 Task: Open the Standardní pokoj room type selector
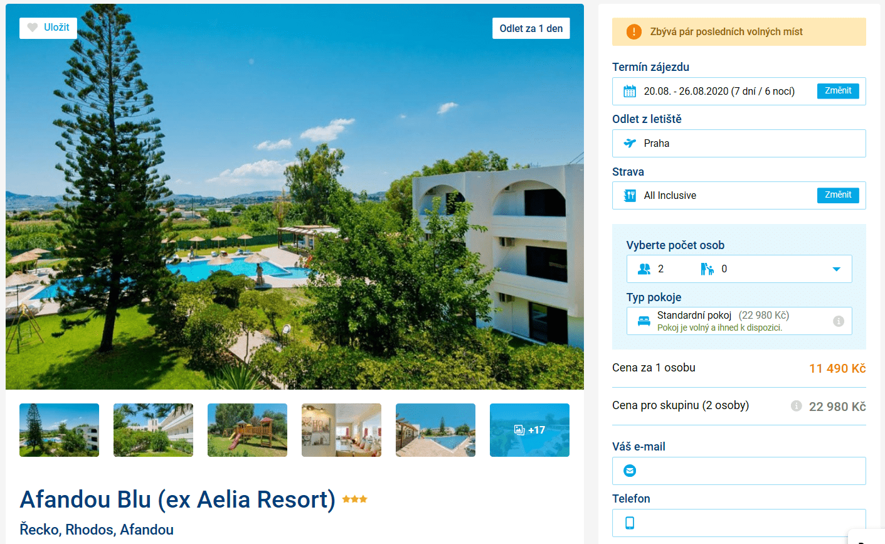tap(739, 321)
